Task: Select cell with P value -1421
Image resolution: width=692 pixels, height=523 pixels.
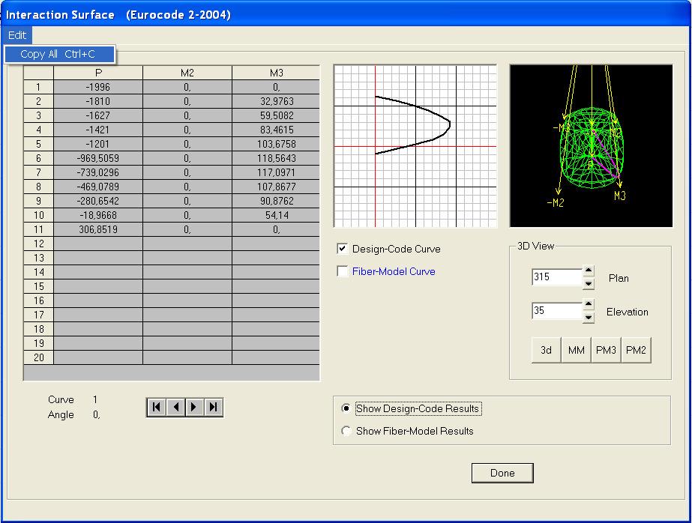Action: (98, 130)
